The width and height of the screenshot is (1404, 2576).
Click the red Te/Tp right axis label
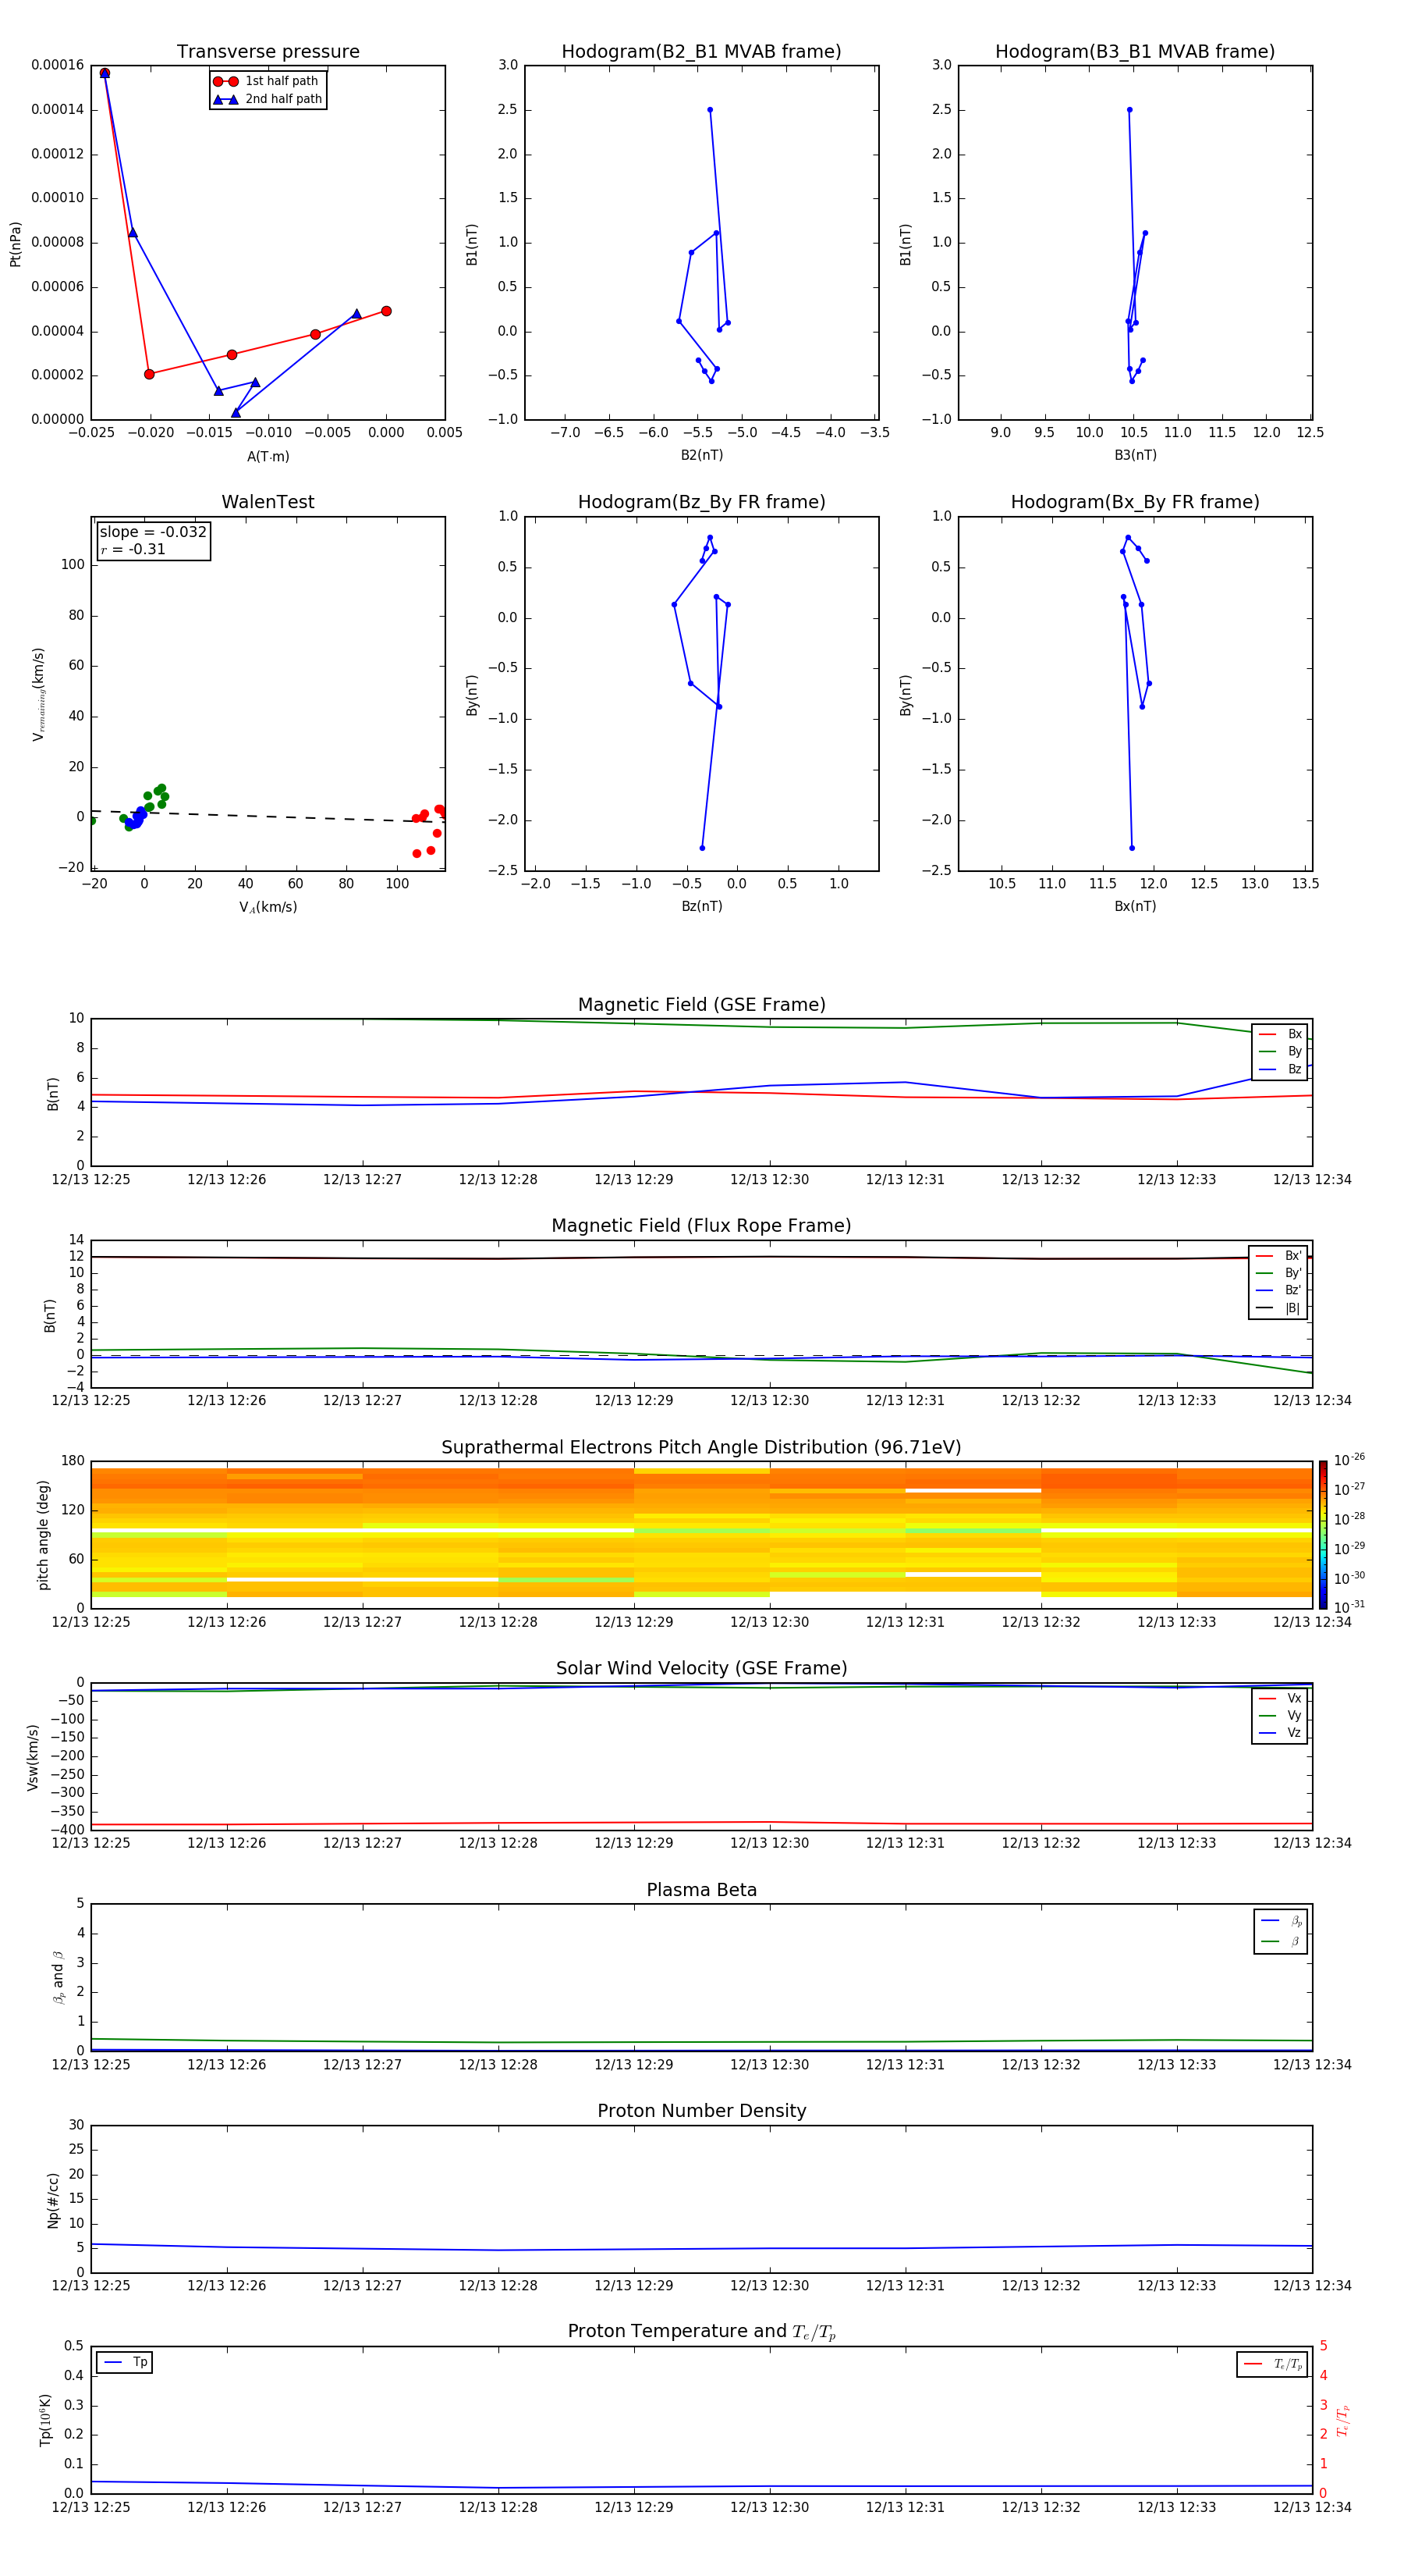click(1342, 2420)
